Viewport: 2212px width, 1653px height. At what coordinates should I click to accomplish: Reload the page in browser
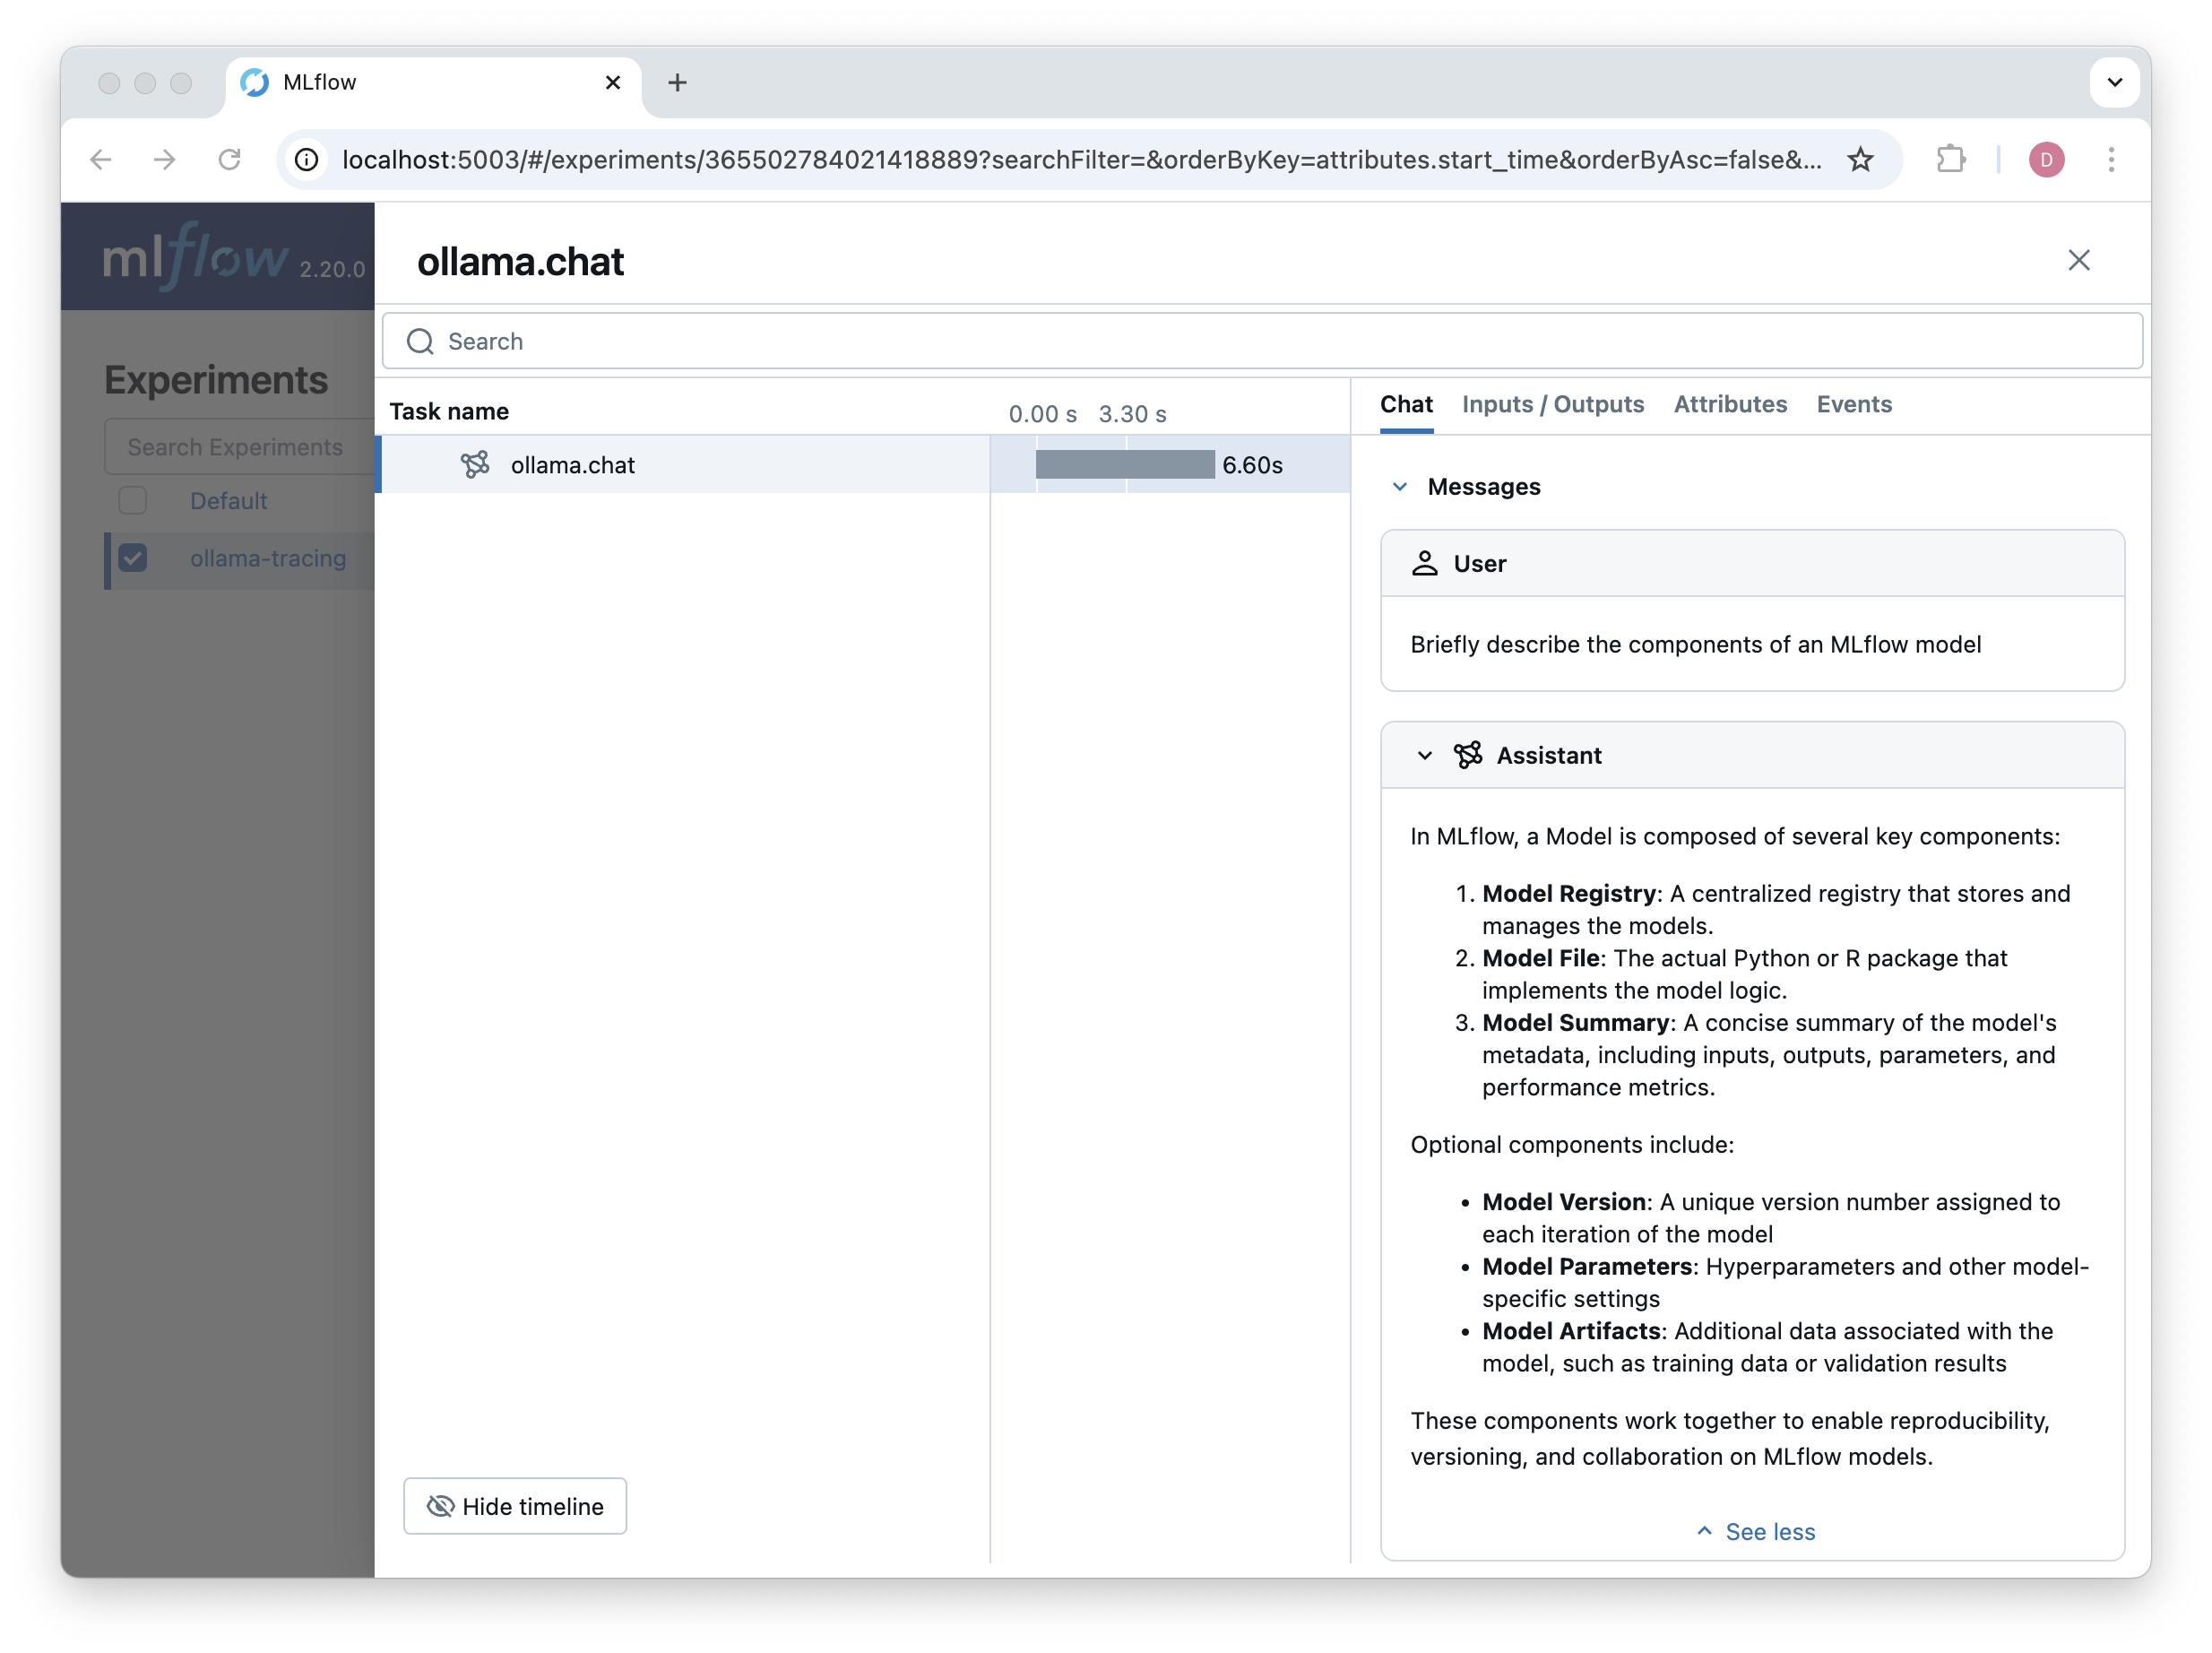(230, 160)
